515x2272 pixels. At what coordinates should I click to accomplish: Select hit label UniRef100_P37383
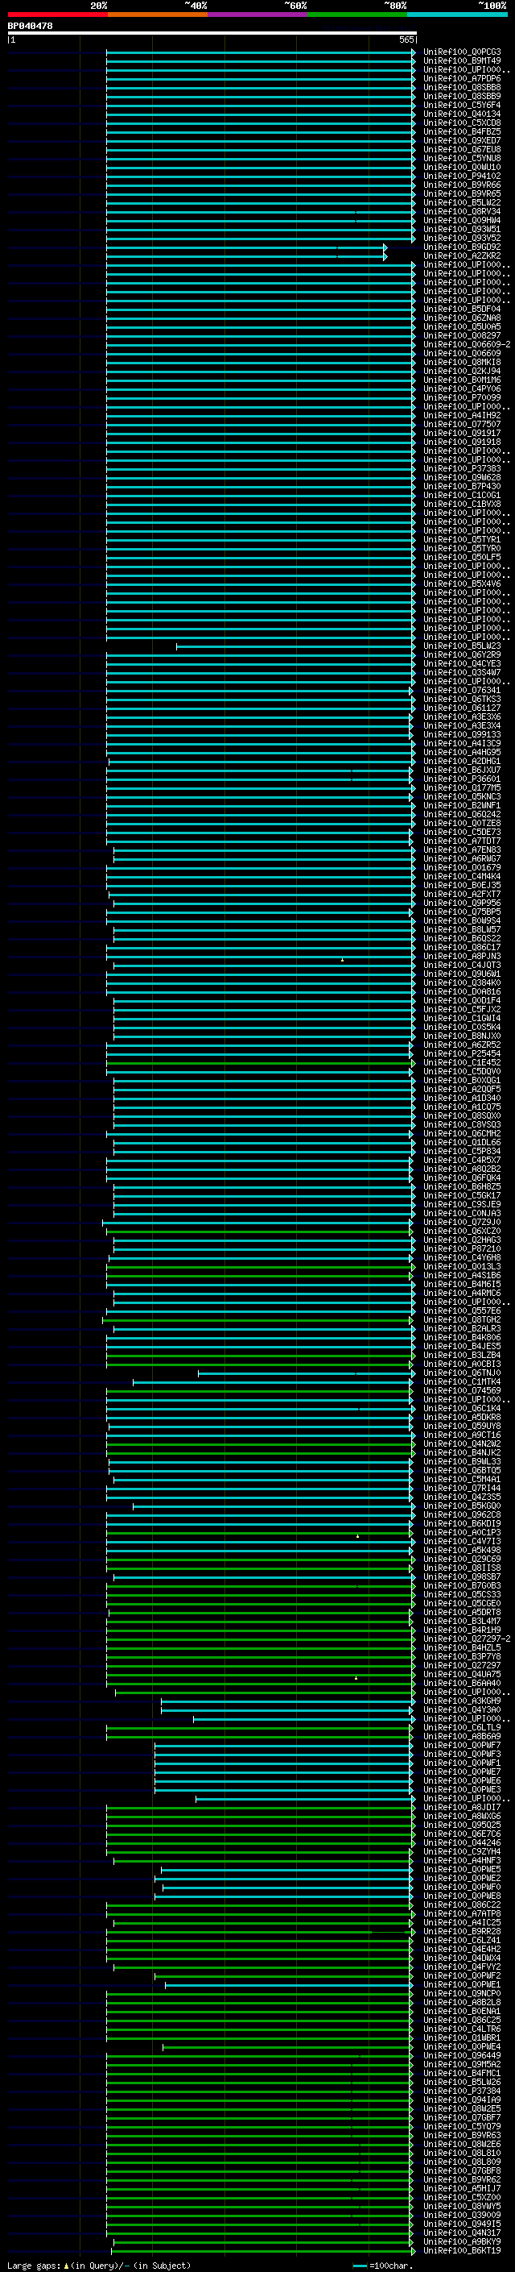[x=462, y=468]
